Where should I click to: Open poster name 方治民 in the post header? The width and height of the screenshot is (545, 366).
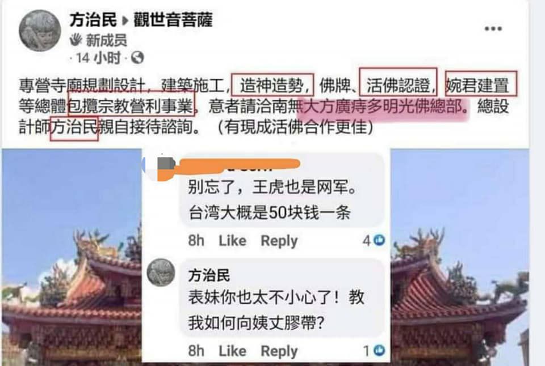(x=93, y=20)
